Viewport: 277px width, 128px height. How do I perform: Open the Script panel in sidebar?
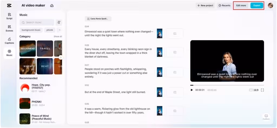tap(9, 16)
